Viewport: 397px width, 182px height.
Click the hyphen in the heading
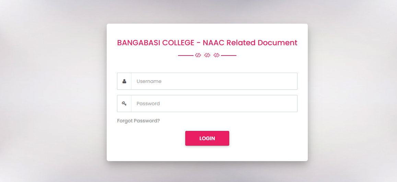click(198, 43)
